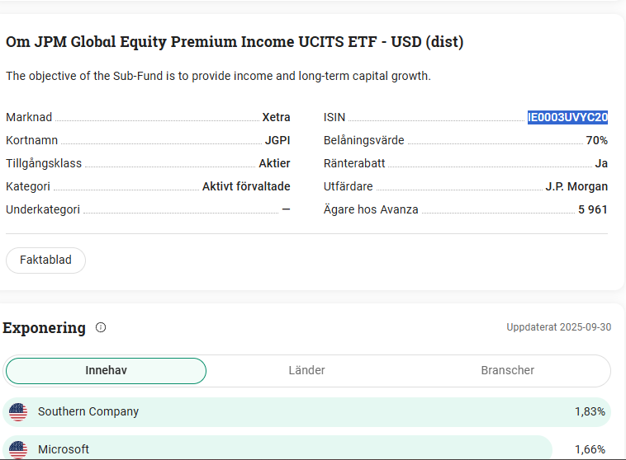
Task: Click US flag beside Southern Company
Action: (18, 411)
